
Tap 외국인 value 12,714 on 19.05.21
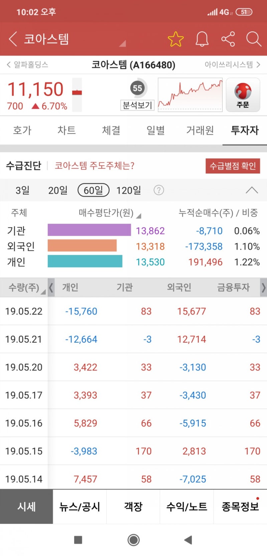[x=192, y=339]
